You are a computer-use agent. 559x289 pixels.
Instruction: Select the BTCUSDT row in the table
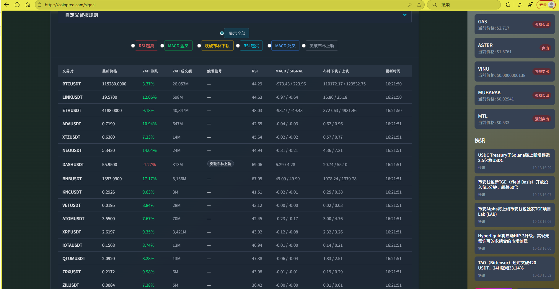tap(71, 84)
